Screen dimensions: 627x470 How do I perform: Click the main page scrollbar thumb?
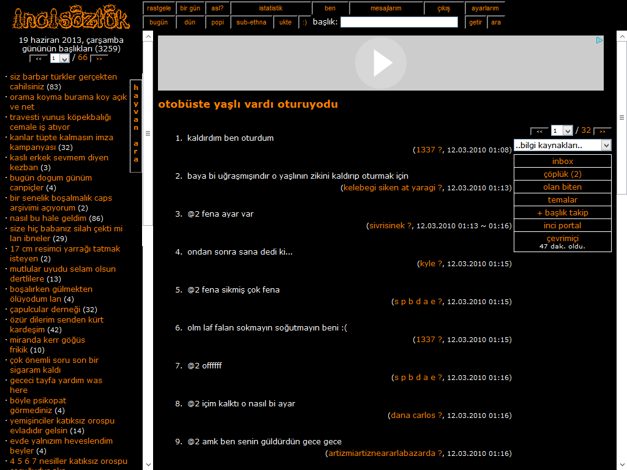[x=622, y=117]
